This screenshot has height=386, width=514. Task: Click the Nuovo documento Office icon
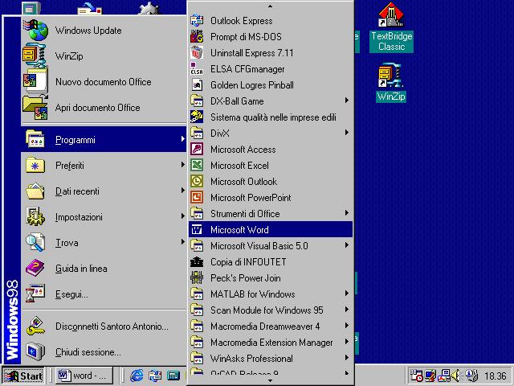coord(35,82)
